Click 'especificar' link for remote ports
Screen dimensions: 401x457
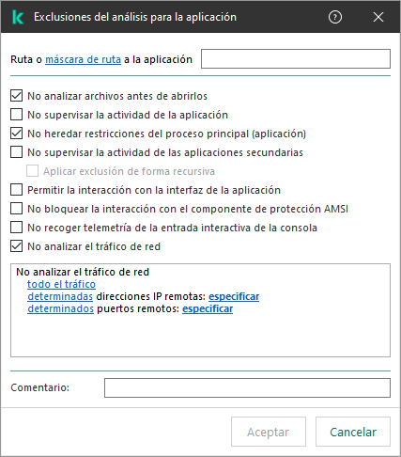[x=208, y=308]
